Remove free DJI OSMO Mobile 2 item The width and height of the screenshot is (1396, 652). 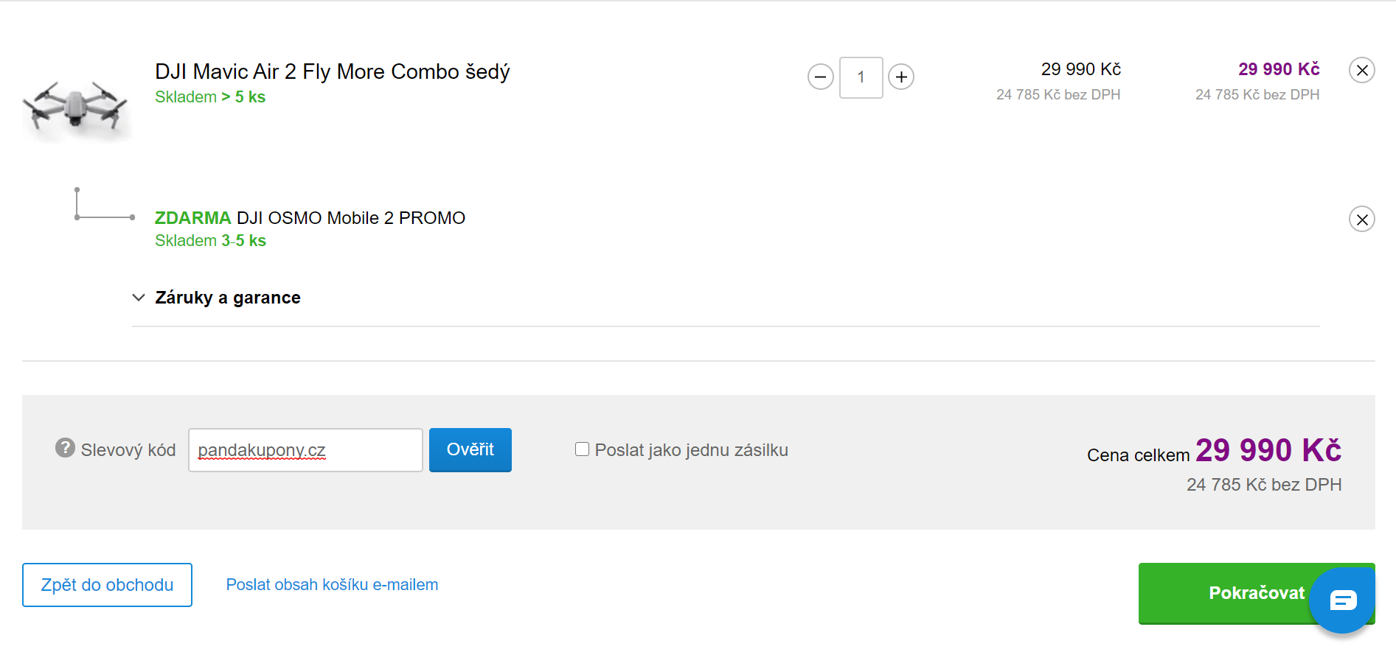coord(1361,219)
